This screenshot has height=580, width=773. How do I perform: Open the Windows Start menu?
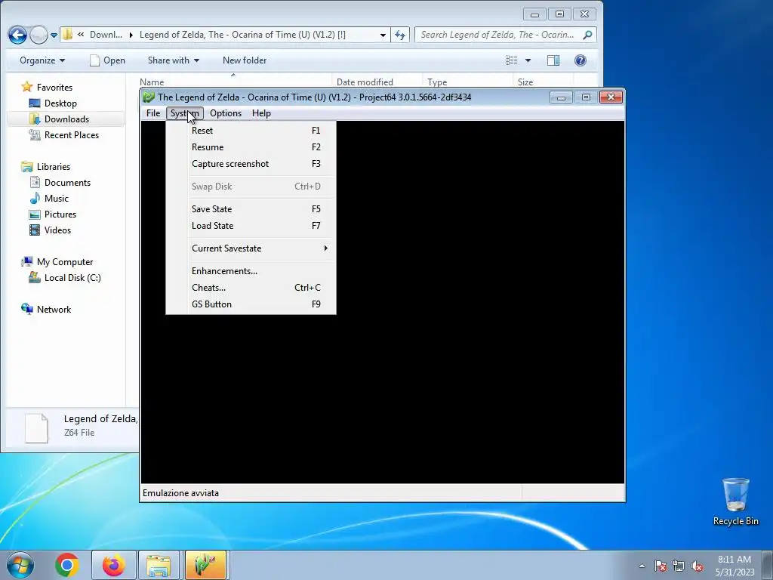tap(20, 565)
